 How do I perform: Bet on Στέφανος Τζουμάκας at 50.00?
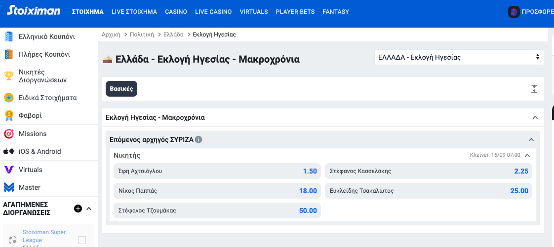217,211
